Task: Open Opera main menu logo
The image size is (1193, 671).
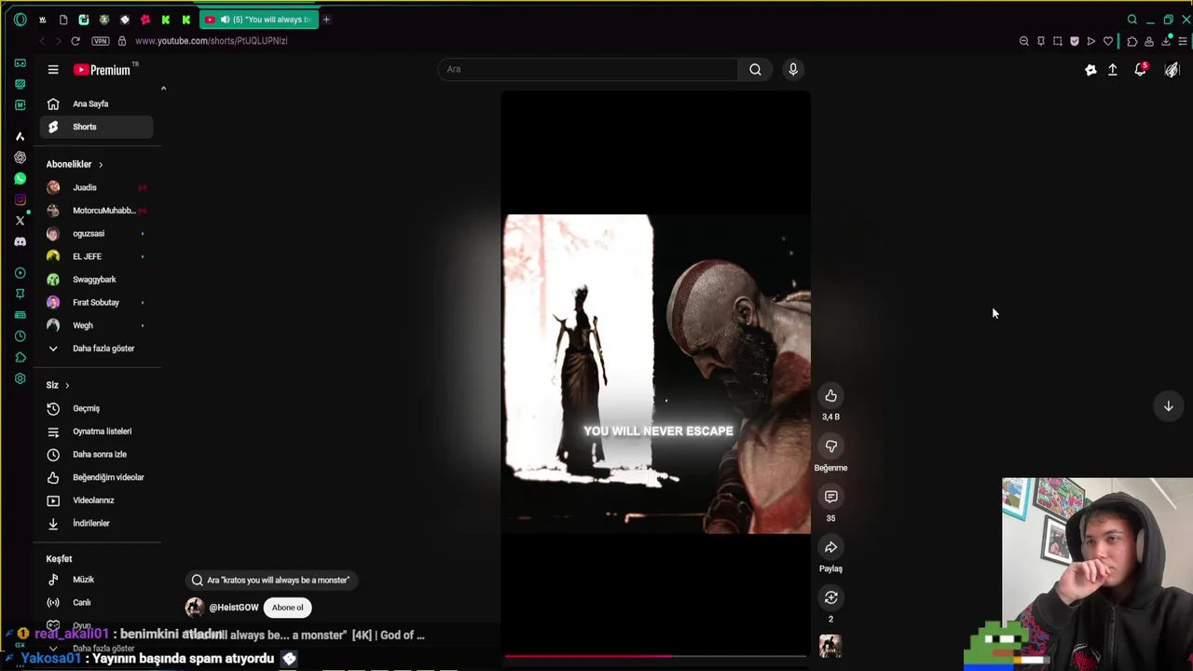Action: click(x=21, y=20)
